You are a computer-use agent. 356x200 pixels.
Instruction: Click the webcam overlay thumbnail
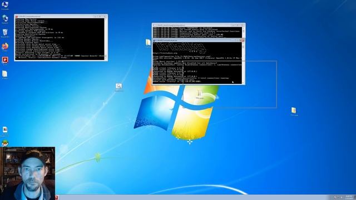coord(27,173)
